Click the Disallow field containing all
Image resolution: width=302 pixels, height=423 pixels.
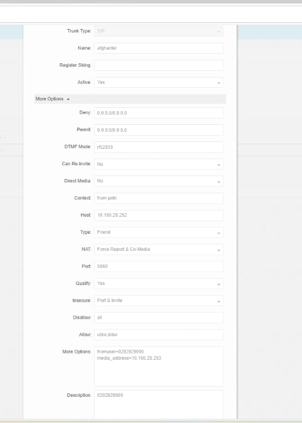click(158, 318)
